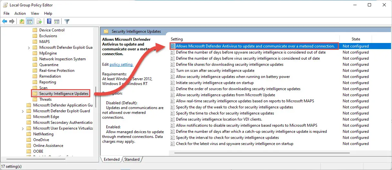Click the Export List toolbar icon

pyautogui.click(x=39, y=21)
